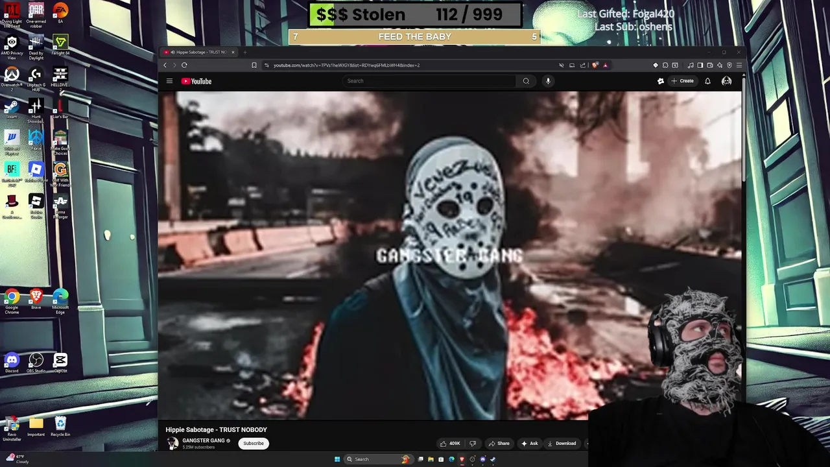Open Google Chrome desktop shortcut
Screen dimensions: 830x467
click(x=12, y=301)
